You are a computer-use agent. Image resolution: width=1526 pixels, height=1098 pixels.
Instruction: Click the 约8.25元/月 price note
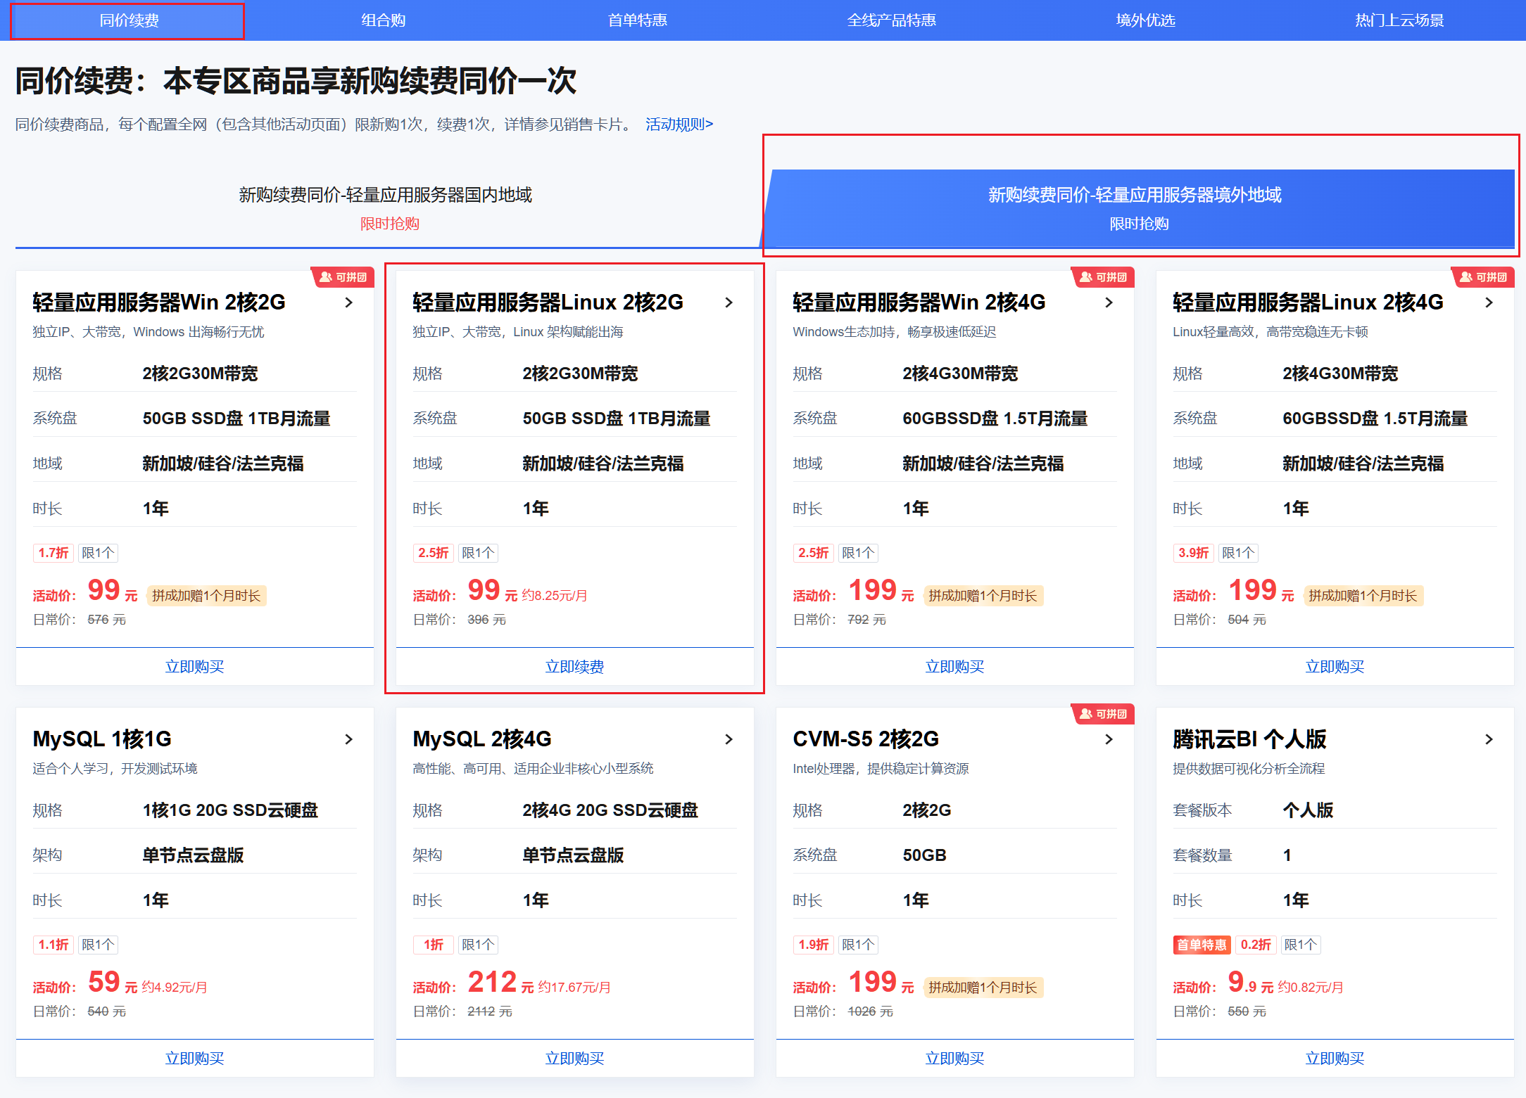coord(555,596)
